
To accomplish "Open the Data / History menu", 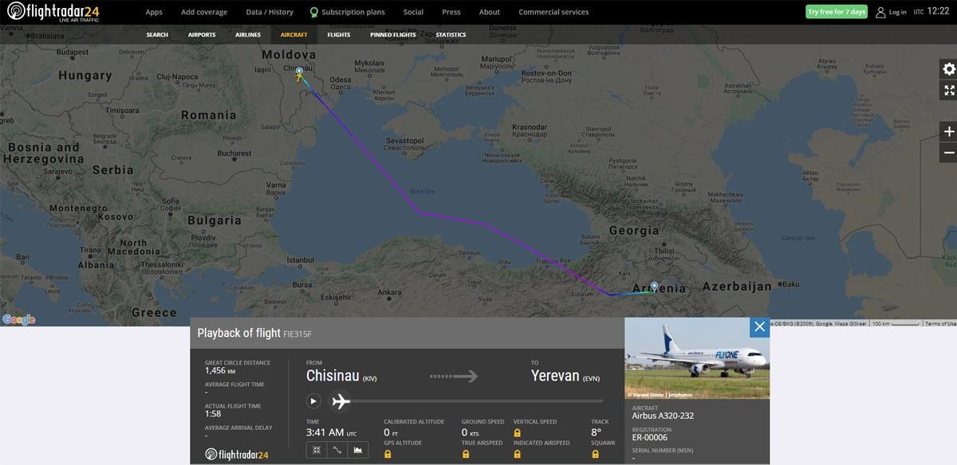I will [x=270, y=12].
